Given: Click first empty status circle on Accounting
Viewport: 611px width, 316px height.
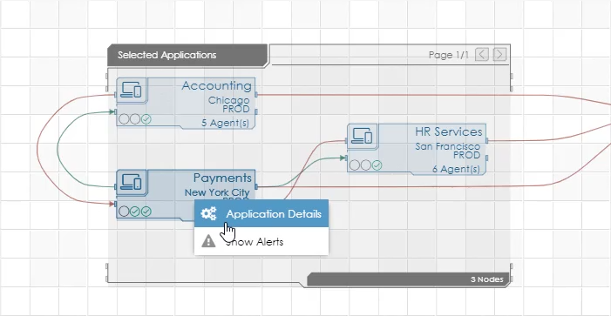Looking at the screenshot, I should (124, 119).
